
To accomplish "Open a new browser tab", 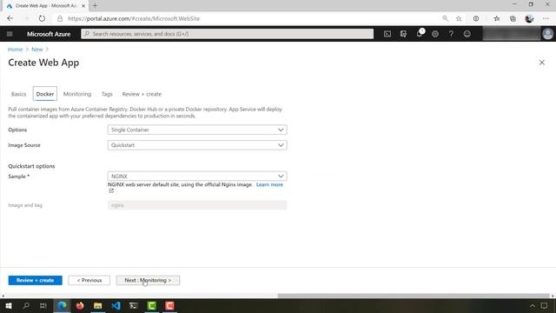I will [95, 6].
